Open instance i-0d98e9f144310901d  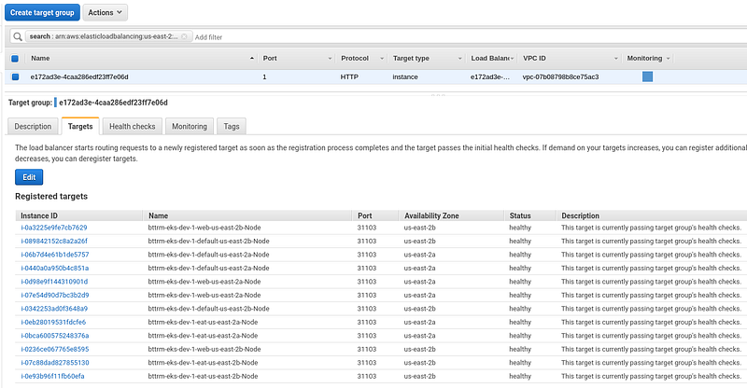click(54, 282)
